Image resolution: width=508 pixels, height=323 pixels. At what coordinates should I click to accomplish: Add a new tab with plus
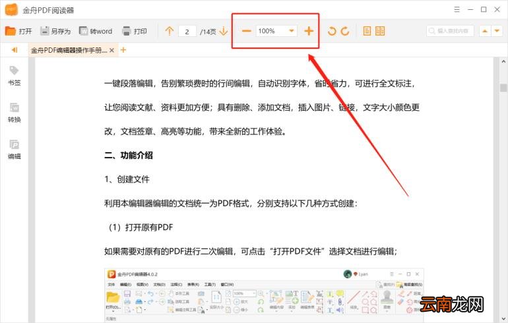(123, 50)
